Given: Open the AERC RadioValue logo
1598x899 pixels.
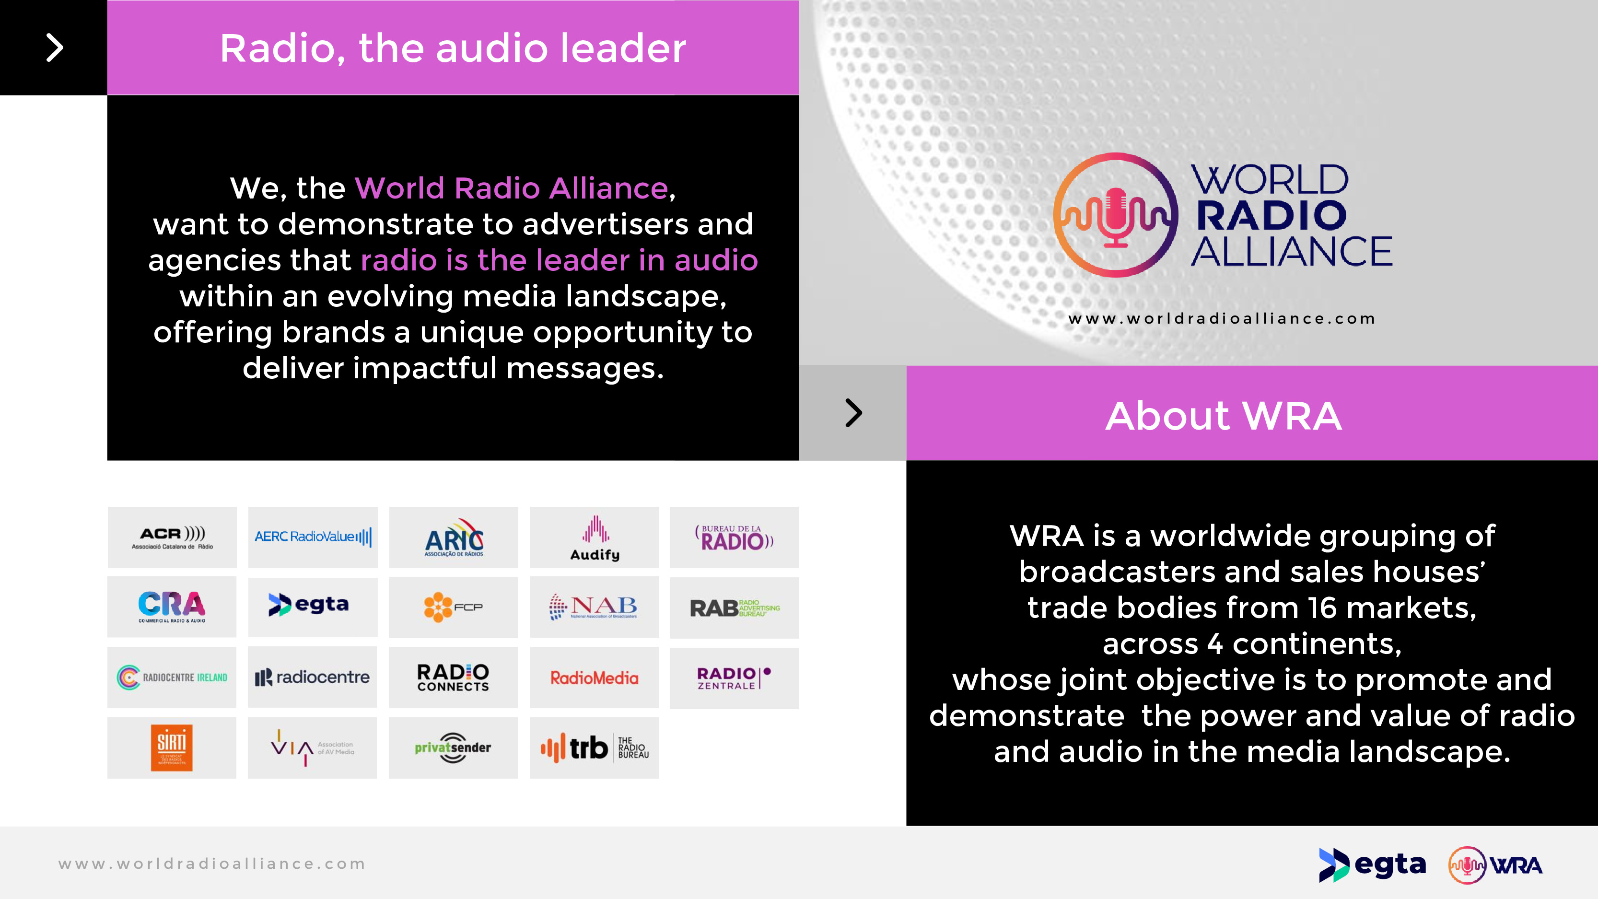Looking at the screenshot, I should 313,537.
